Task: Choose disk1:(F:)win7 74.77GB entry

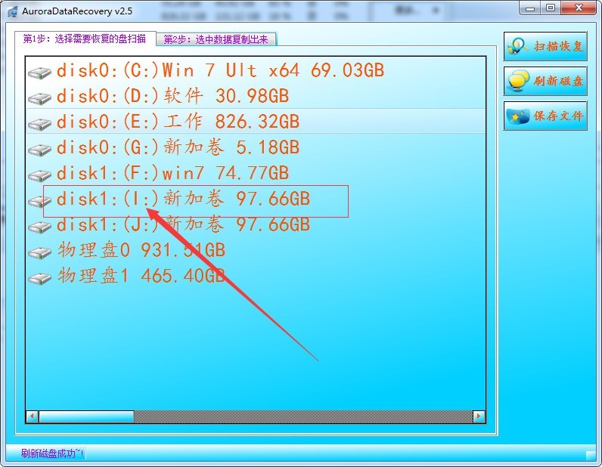Action: click(172, 173)
